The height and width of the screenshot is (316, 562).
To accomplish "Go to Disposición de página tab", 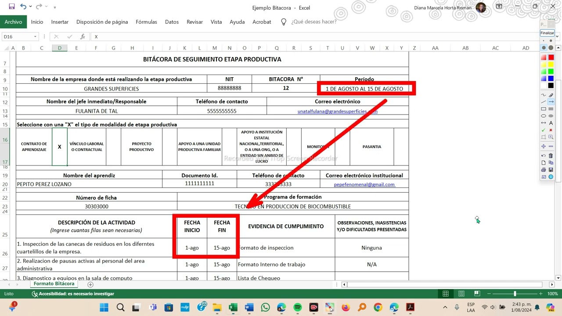I will 102,22.
